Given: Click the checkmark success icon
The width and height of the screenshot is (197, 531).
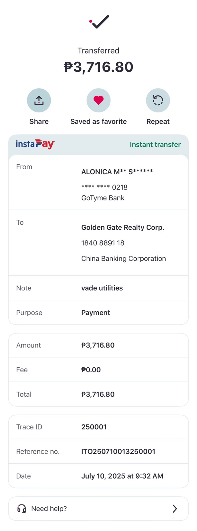Looking at the screenshot, I should click(x=99, y=22).
